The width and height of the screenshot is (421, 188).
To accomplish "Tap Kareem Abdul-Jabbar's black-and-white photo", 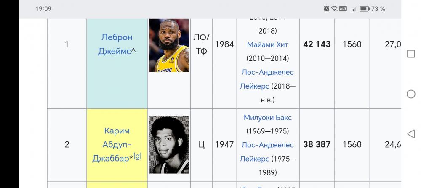I will (169, 145).
